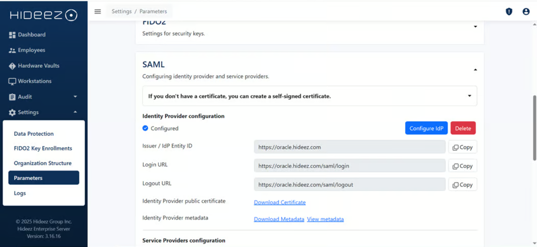
Task: Open Workstations in the sidebar
Action: click(34, 81)
